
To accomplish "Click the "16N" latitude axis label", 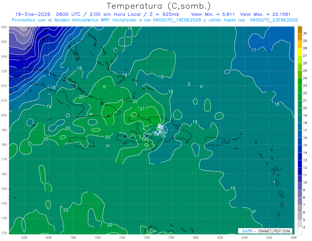I will [4, 174].
